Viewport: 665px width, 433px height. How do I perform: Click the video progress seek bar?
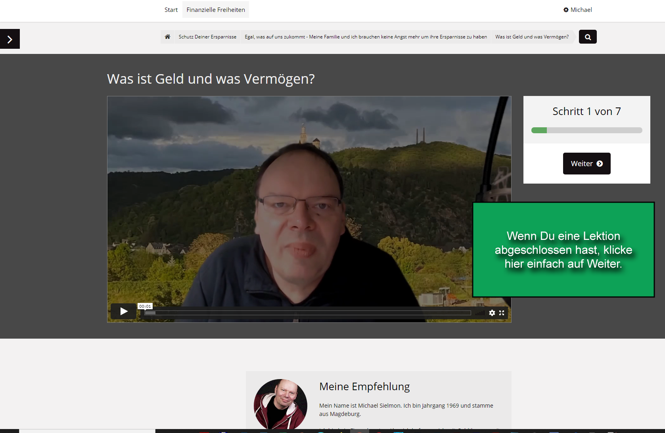click(308, 313)
